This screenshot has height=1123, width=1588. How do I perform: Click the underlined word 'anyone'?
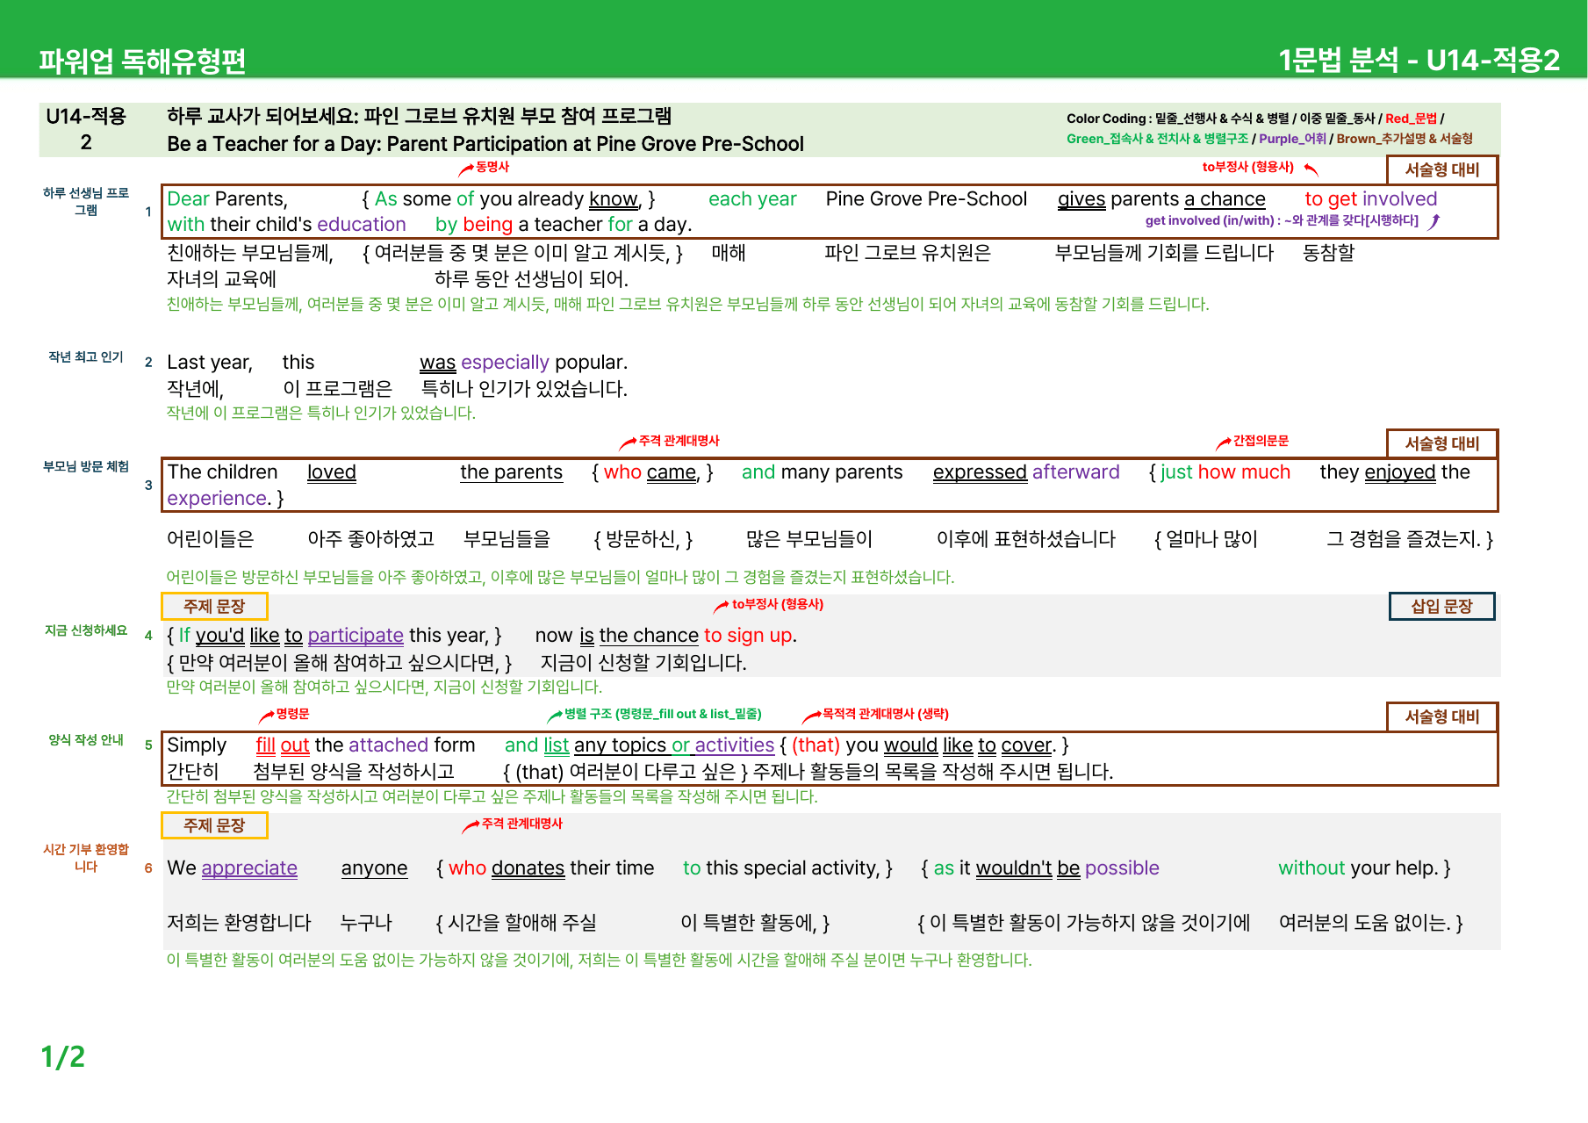point(374,868)
